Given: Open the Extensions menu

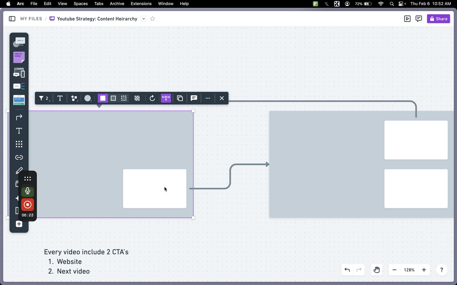Looking at the screenshot, I should tap(141, 4).
